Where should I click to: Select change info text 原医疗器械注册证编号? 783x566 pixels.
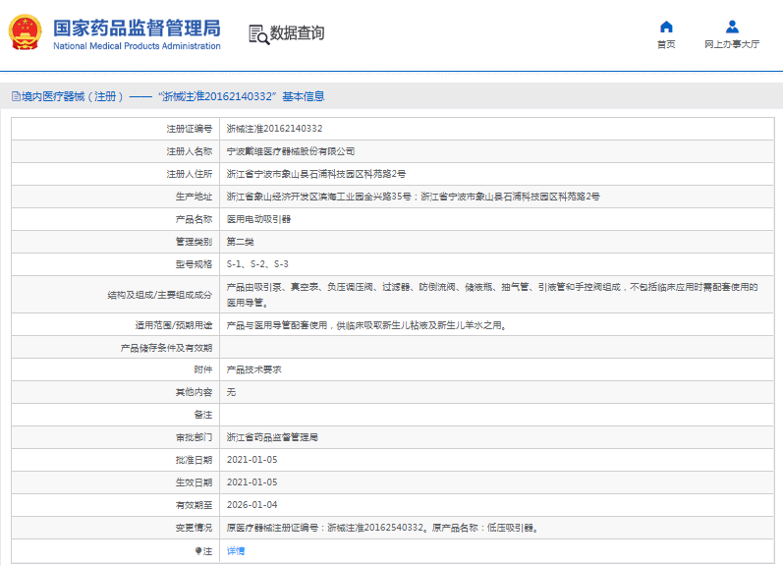(x=383, y=528)
